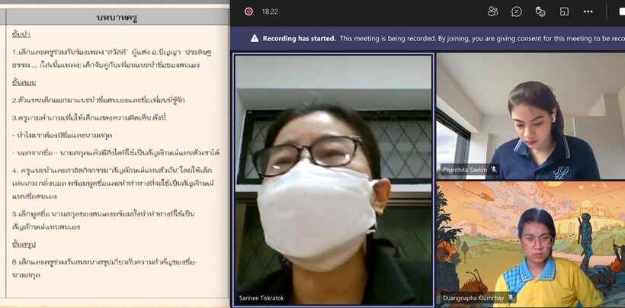Open the participants people panel icon

point(492,11)
